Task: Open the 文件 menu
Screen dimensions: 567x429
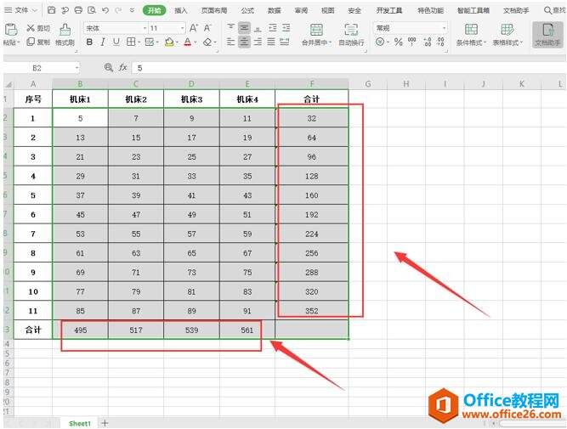Action: click(x=21, y=10)
